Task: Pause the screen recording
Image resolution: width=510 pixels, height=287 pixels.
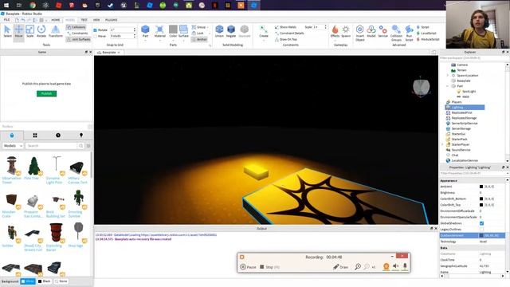Action: coord(248,267)
